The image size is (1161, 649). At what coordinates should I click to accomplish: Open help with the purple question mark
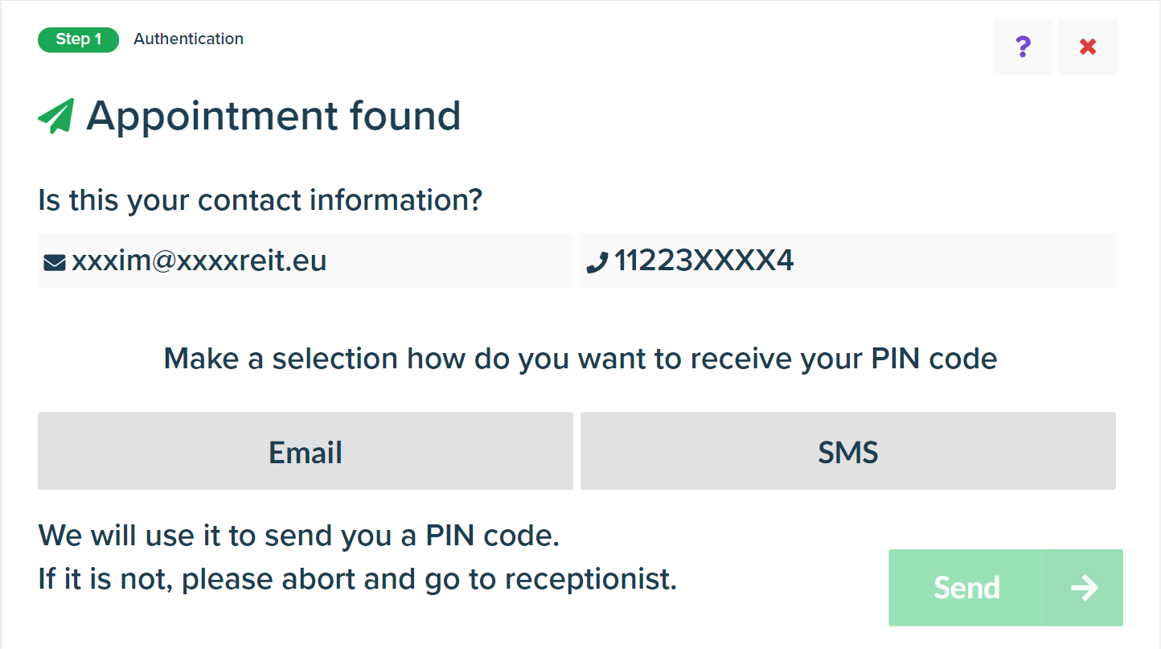click(x=1023, y=47)
